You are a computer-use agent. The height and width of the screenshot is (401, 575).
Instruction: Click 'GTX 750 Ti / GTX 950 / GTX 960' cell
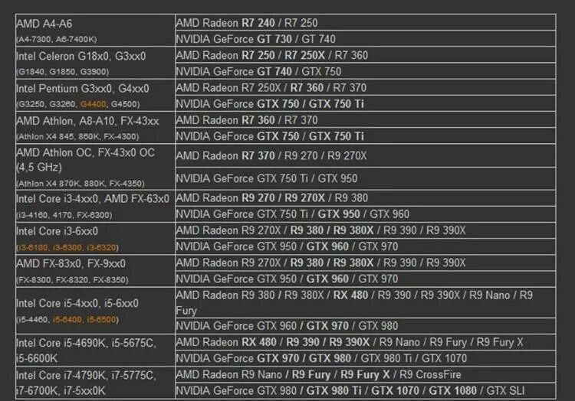[x=366, y=214]
